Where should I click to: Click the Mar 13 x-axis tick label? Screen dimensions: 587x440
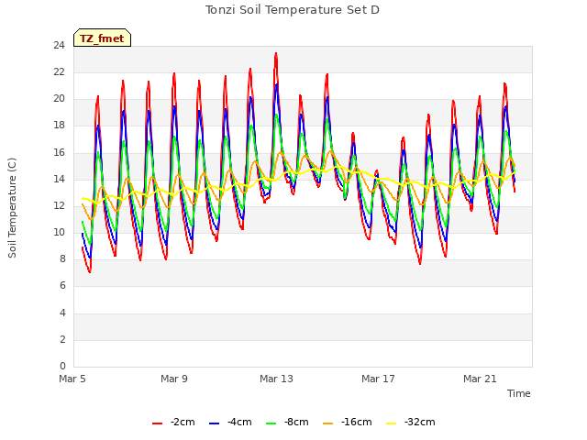click(276, 379)
